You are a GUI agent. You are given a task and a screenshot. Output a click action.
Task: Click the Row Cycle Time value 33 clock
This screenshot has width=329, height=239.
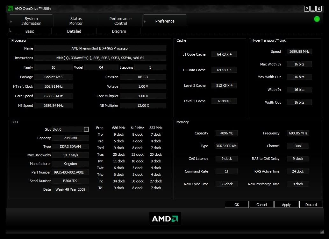227,184
